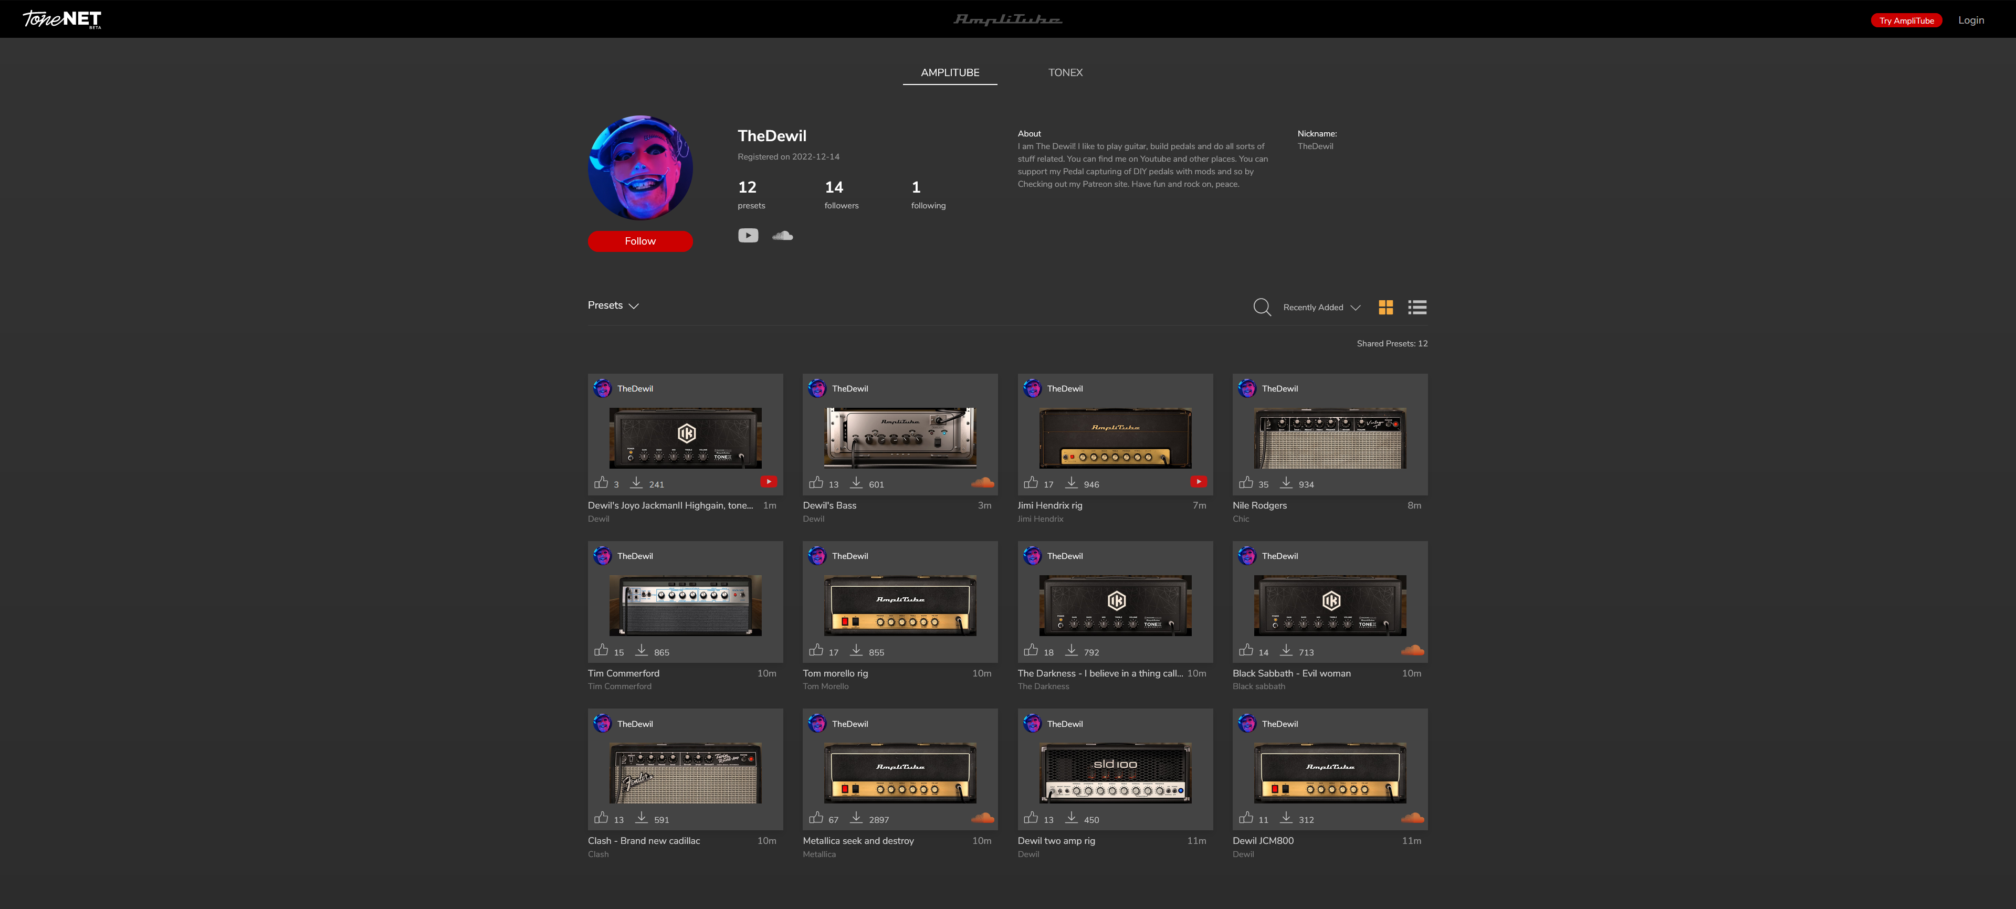The image size is (2016, 909).
Task: Select the AMPLITUBE tab
Action: tap(949, 72)
